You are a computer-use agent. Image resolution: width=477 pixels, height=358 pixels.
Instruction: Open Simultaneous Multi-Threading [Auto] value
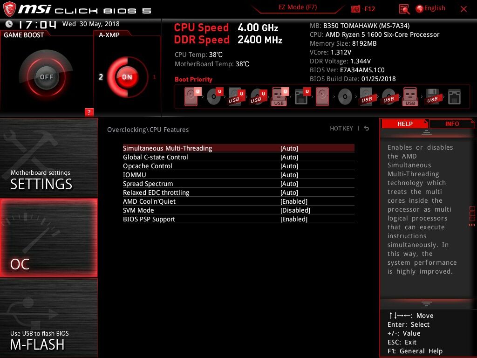click(x=289, y=148)
